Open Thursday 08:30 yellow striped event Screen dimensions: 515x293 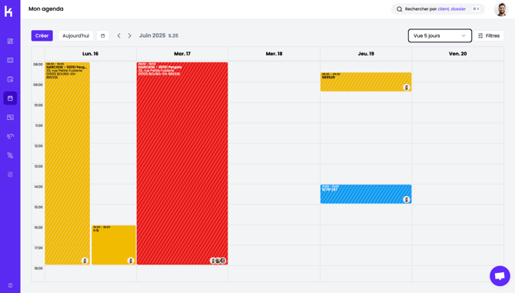point(366,82)
